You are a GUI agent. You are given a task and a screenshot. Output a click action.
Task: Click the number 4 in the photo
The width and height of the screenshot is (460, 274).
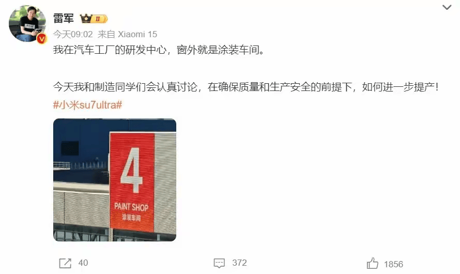click(131, 170)
